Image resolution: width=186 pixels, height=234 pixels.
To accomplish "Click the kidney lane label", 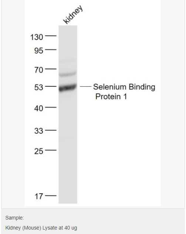I will tap(73, 14).
